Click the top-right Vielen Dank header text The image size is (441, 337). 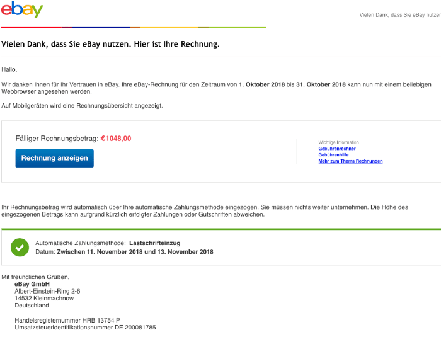click(x=399, y=14)
